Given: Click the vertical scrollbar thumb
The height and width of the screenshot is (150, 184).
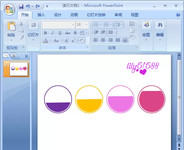Looking at the screenshot, I should pos(179,97).
